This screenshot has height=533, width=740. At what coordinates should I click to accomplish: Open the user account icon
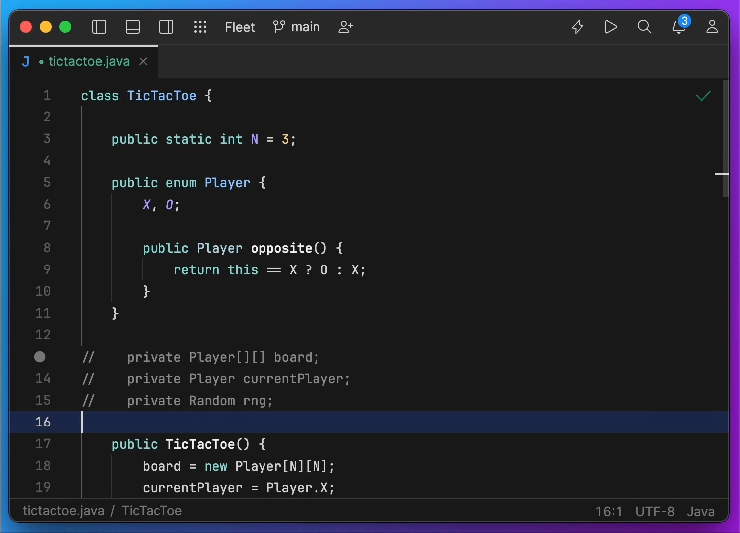(x=712, y=27)
